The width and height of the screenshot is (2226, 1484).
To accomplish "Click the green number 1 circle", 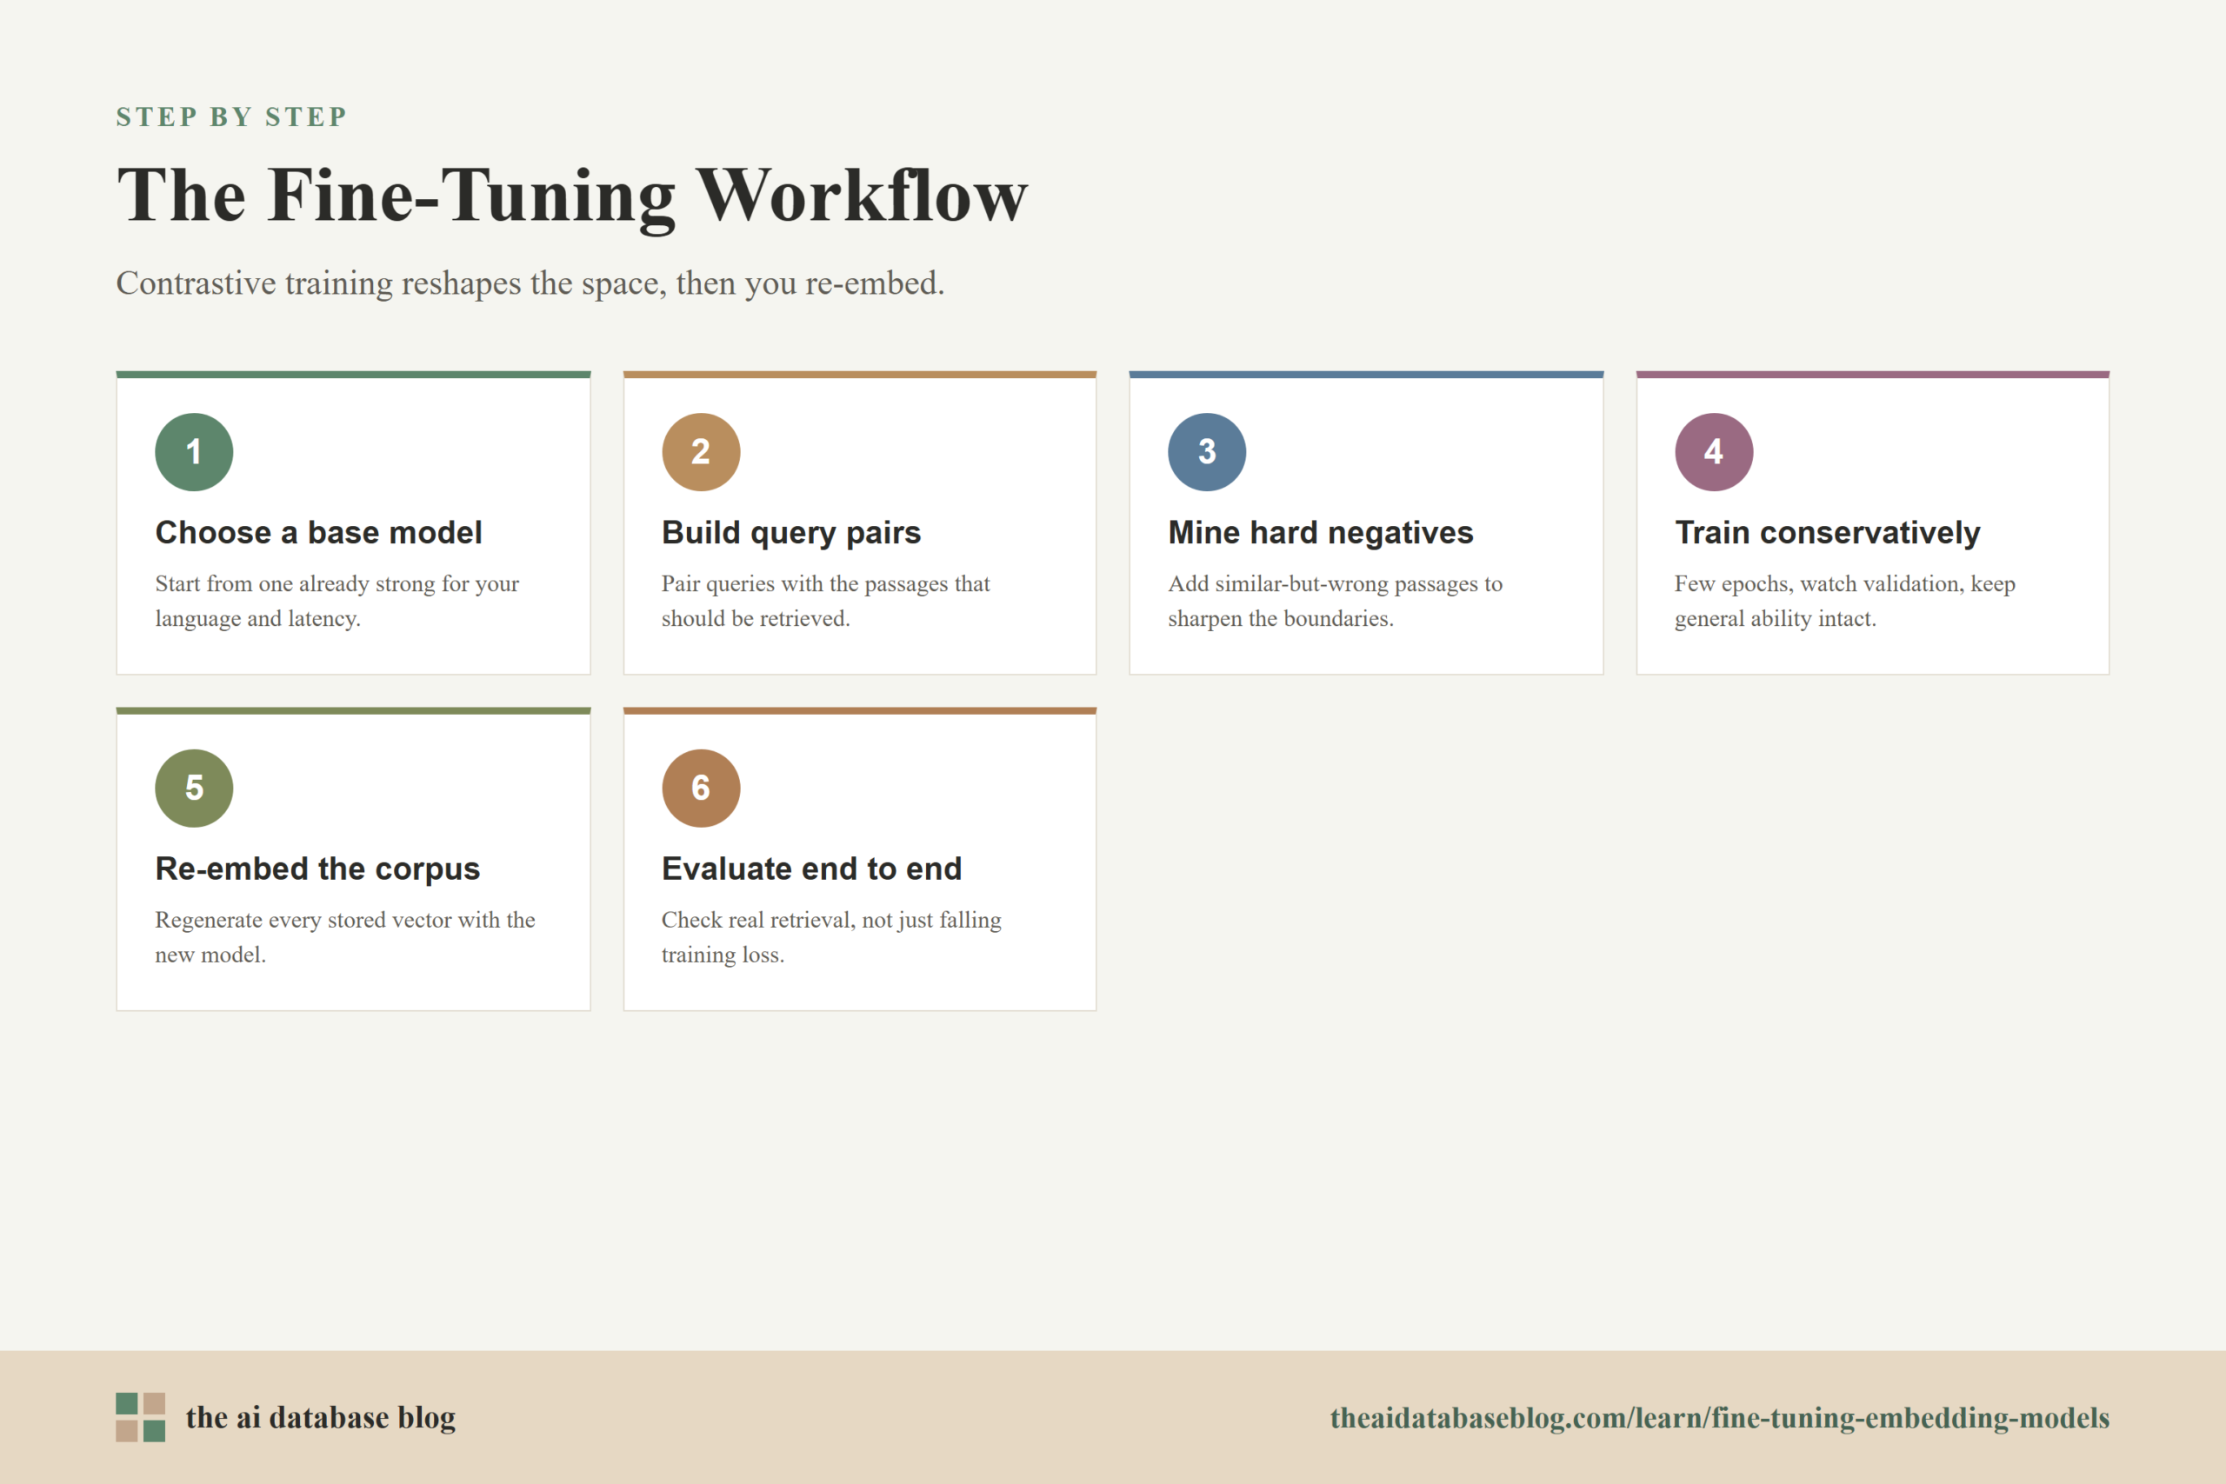I will click(194, 451).
